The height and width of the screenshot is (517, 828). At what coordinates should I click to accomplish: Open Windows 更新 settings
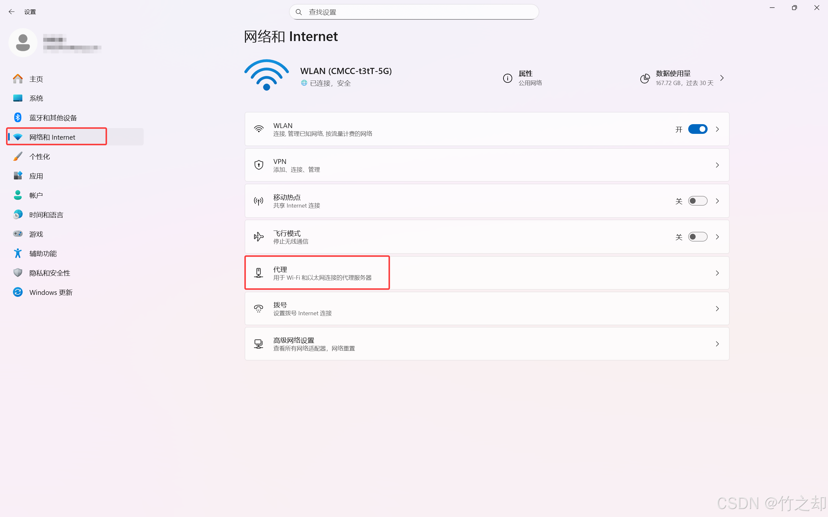coord(51,292)
